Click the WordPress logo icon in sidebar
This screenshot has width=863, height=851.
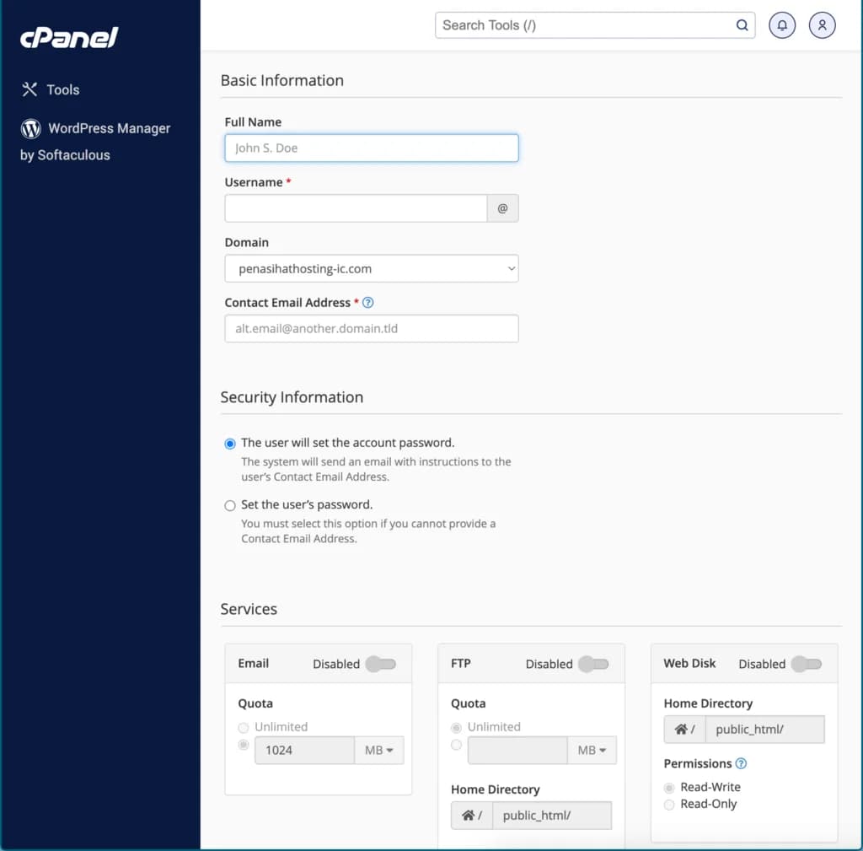pyautogui.click(x=29, y=128)
